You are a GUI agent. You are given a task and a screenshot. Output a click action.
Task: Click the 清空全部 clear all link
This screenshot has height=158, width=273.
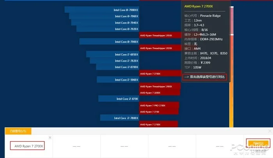click(x=259, y=151)
